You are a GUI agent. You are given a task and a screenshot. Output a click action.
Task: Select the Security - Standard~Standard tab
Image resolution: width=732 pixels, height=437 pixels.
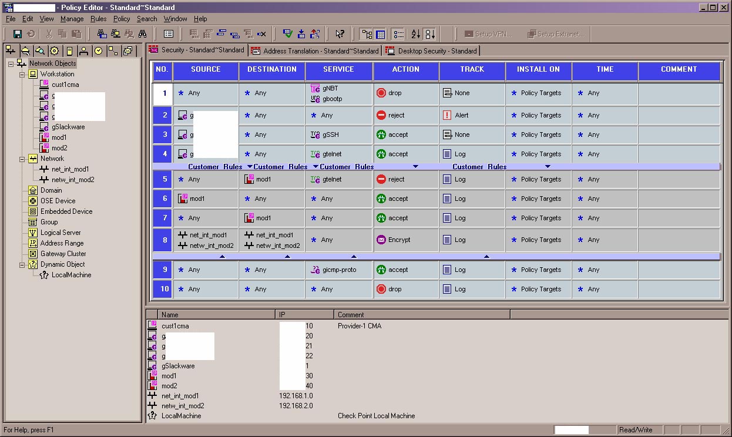coord(197,51)
